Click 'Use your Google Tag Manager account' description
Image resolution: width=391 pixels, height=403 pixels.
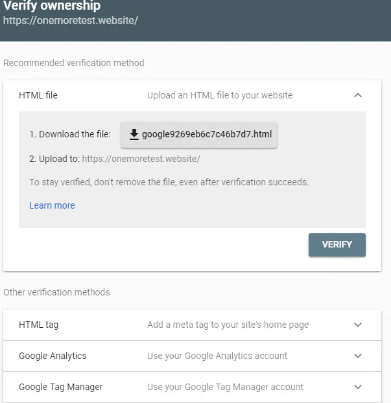tap(225, 387)
